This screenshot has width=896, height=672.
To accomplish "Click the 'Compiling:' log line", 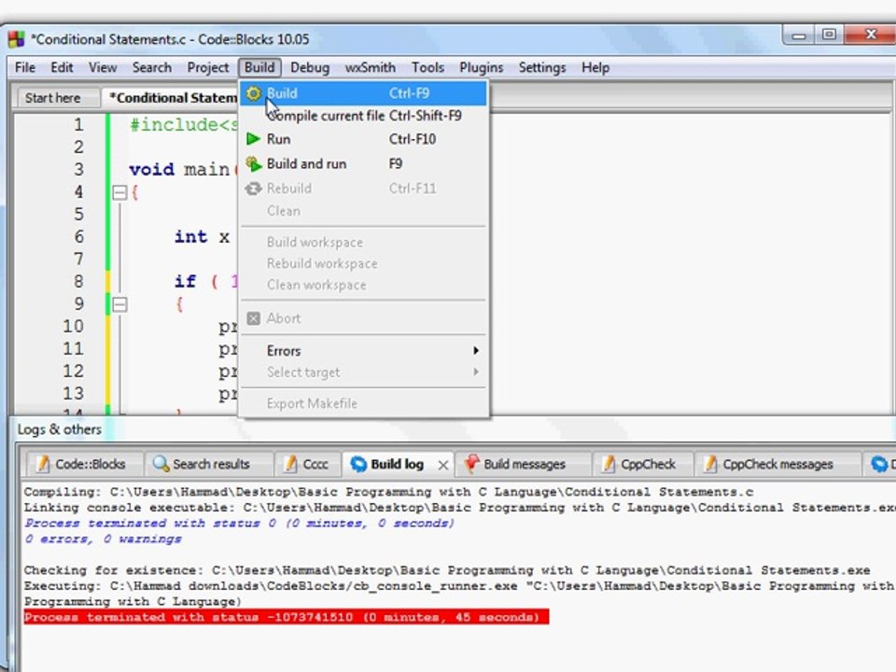I will pyautogui.click(x=388, y=492).
